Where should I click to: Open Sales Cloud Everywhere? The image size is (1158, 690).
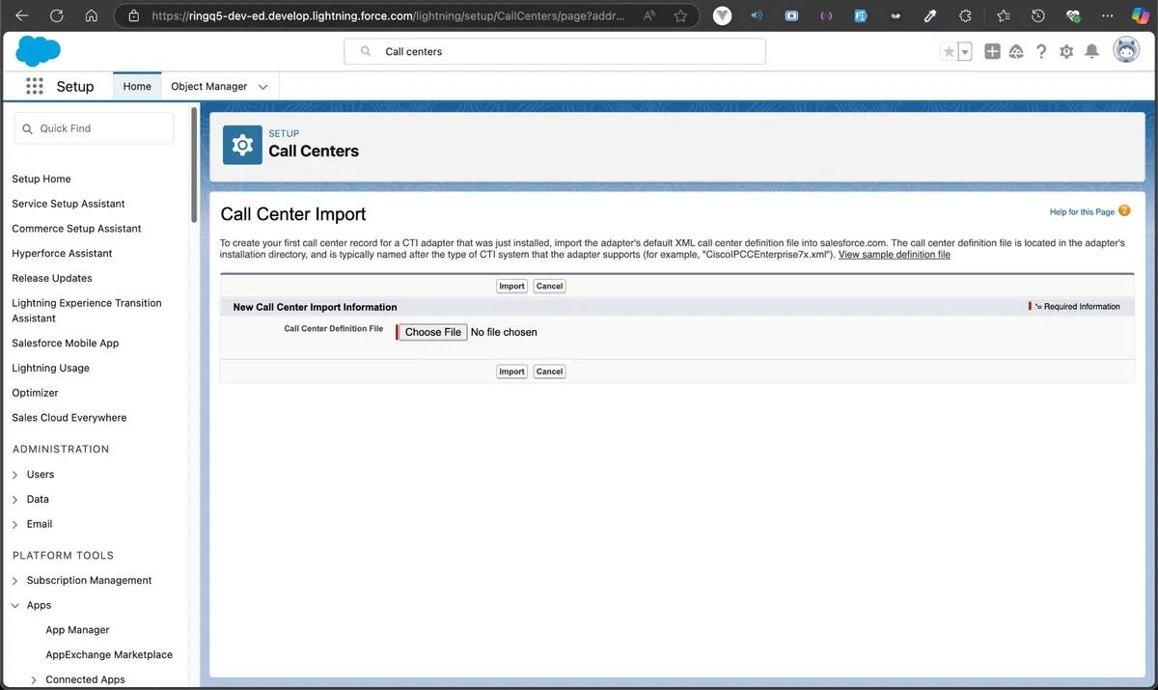coord(69,418)
